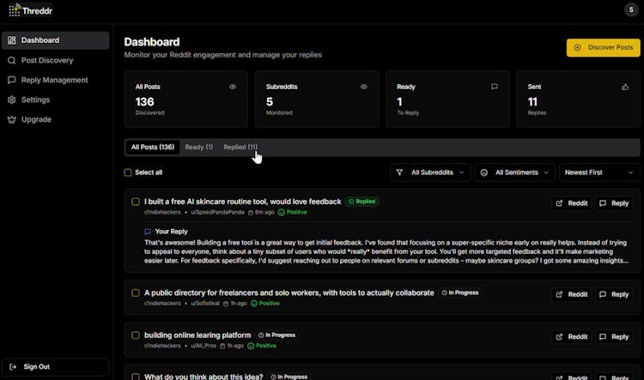This screenshot has height=380, width=644.
Task: Click the Upgrade crown icon
Action: pos(11,119)
